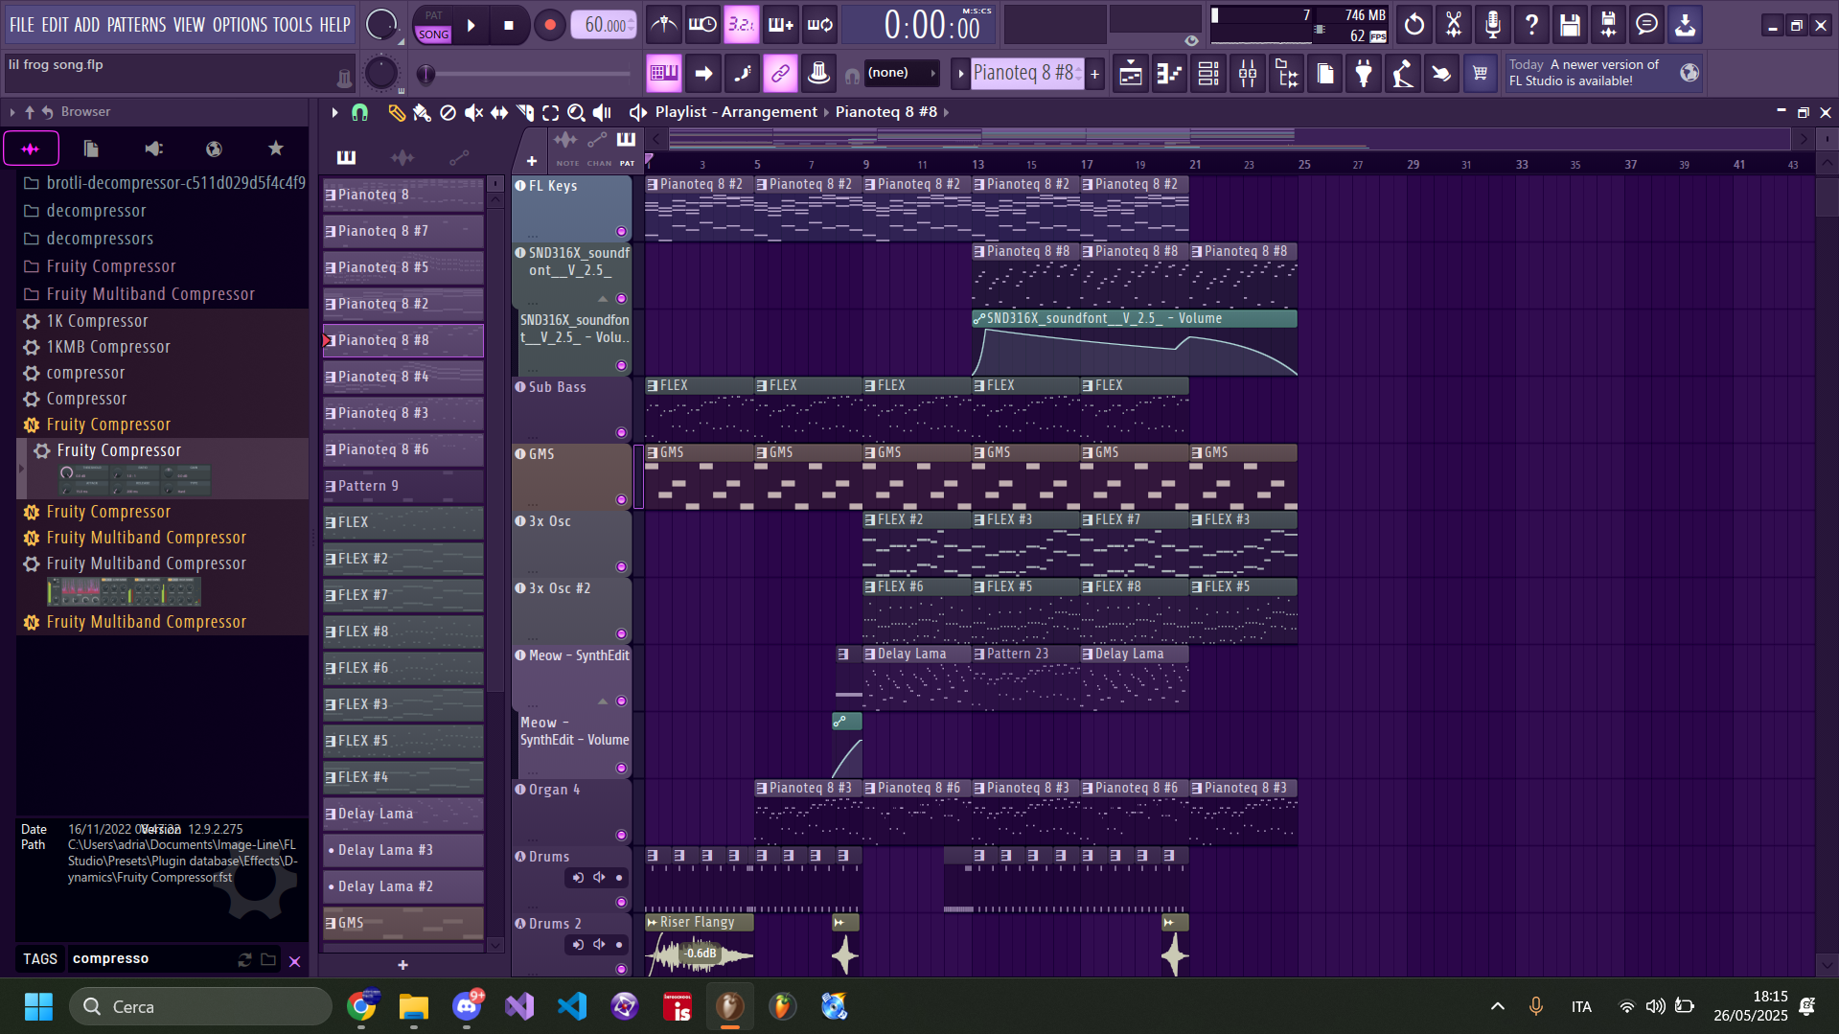Select the Paint brush tool in Playlist
This screenshot has width=1839, height=1034.
click(x=422, y=113)
